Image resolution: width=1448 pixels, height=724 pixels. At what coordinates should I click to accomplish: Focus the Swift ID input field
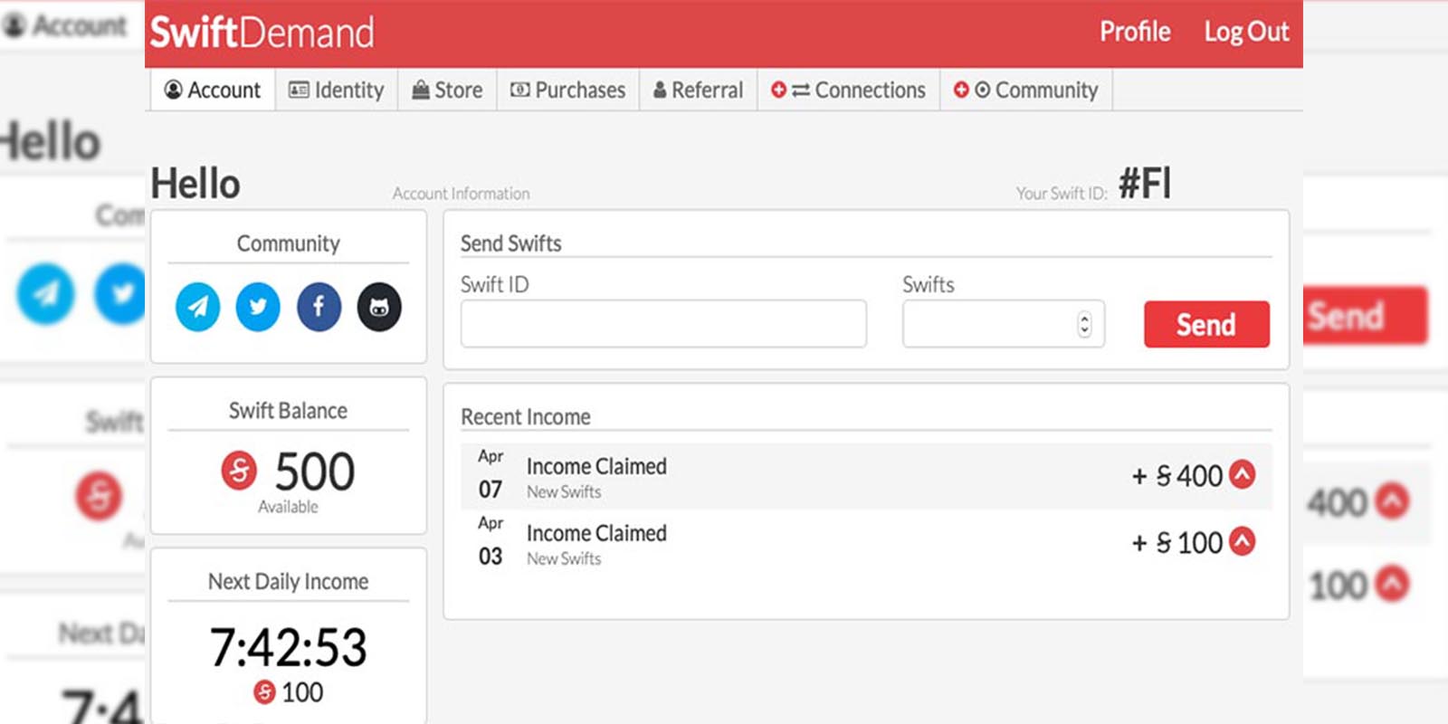tap(663, 324)
